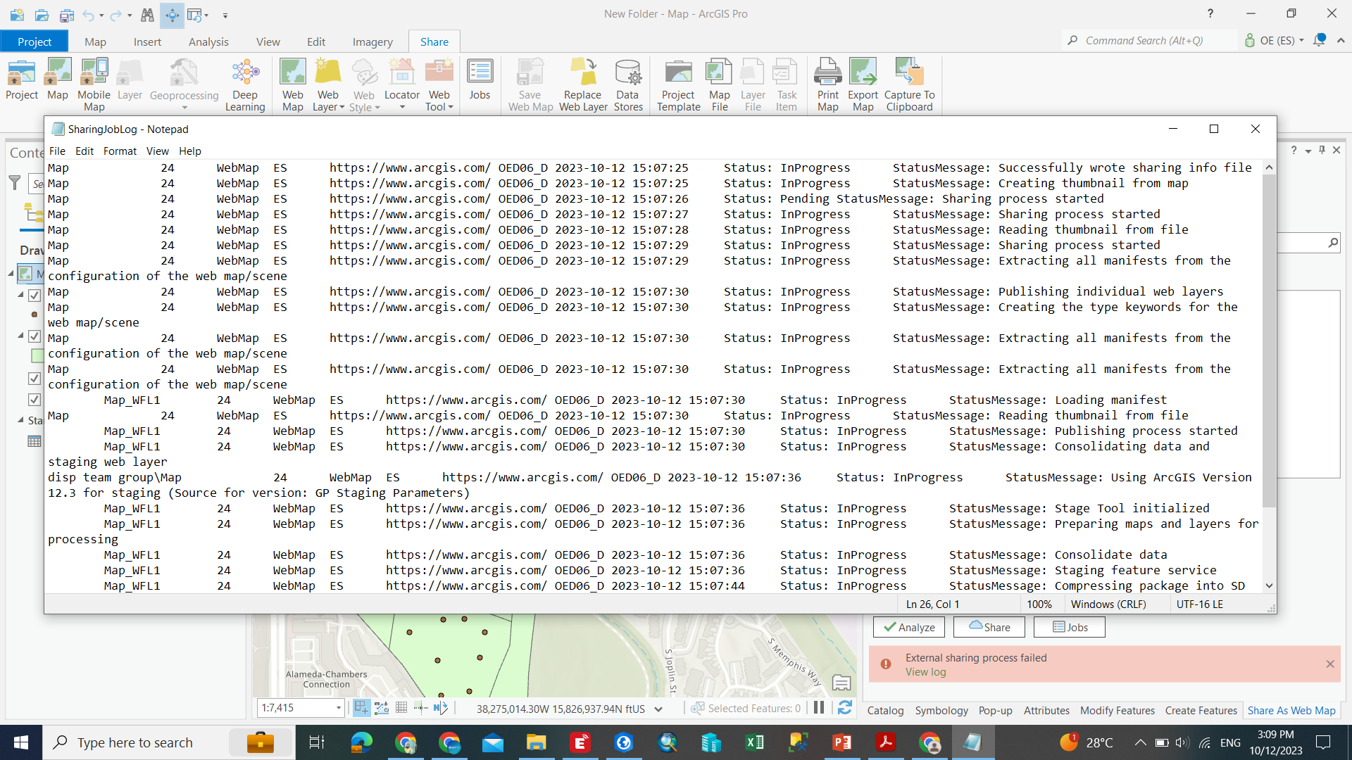
Task: Switch to the Imagery ribbon tab
Action: pyautogui.click(x=373, y=41)
